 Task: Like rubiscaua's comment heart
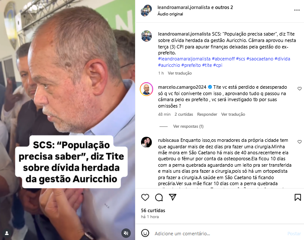300,142
